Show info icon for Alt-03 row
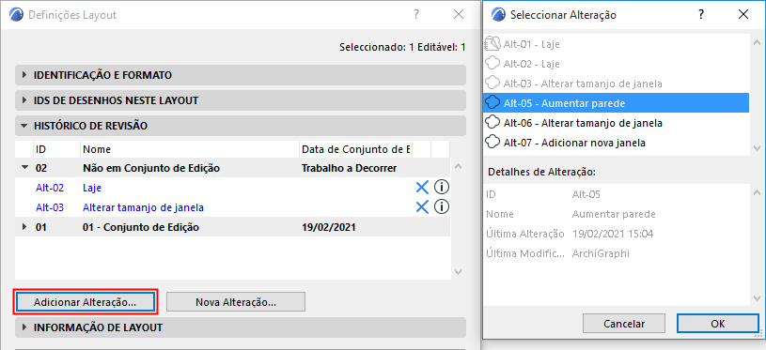This screenshot has width=766, height=350. point(442,207)
